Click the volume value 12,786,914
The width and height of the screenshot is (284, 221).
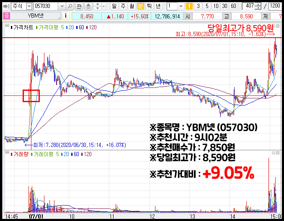click(x=167, y=16)
